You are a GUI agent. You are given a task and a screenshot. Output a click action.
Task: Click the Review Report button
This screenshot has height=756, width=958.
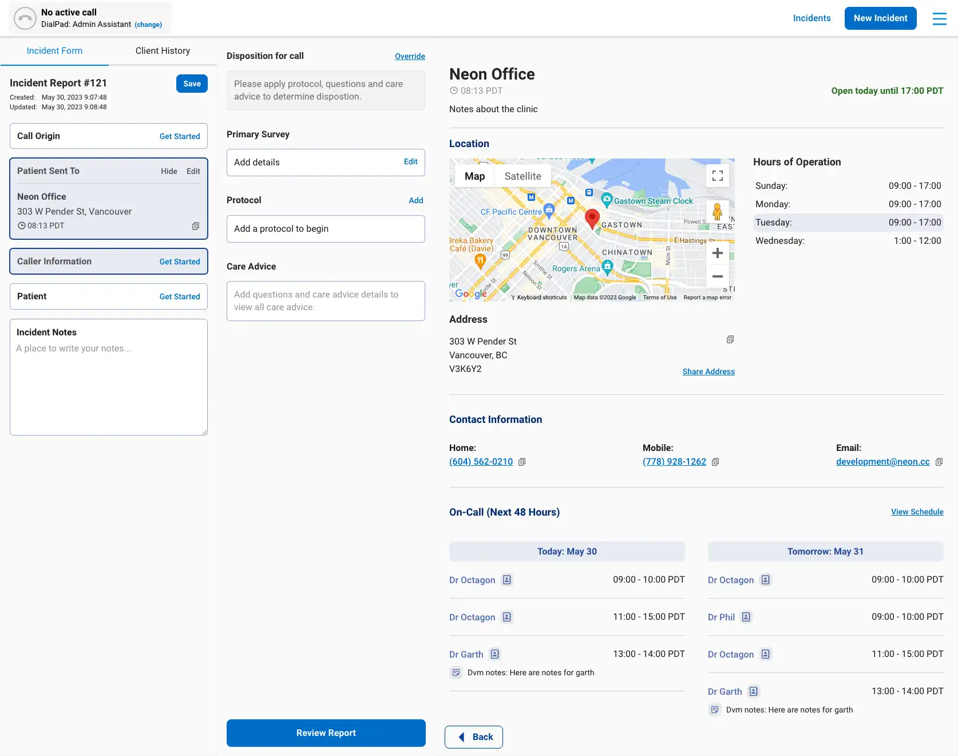(x=326, y=733)
